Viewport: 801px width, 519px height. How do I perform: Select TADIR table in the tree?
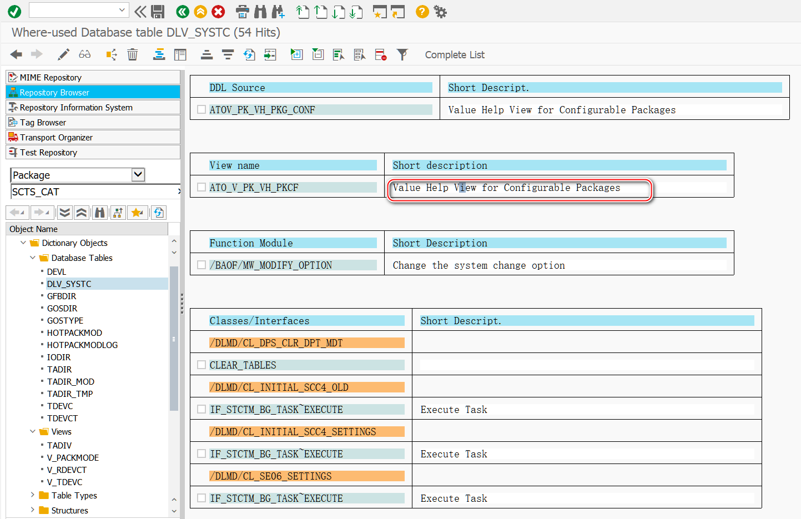pos(59,369)
